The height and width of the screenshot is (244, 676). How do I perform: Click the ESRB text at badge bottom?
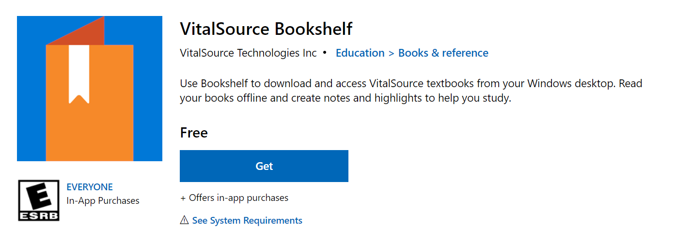(39, 215)
